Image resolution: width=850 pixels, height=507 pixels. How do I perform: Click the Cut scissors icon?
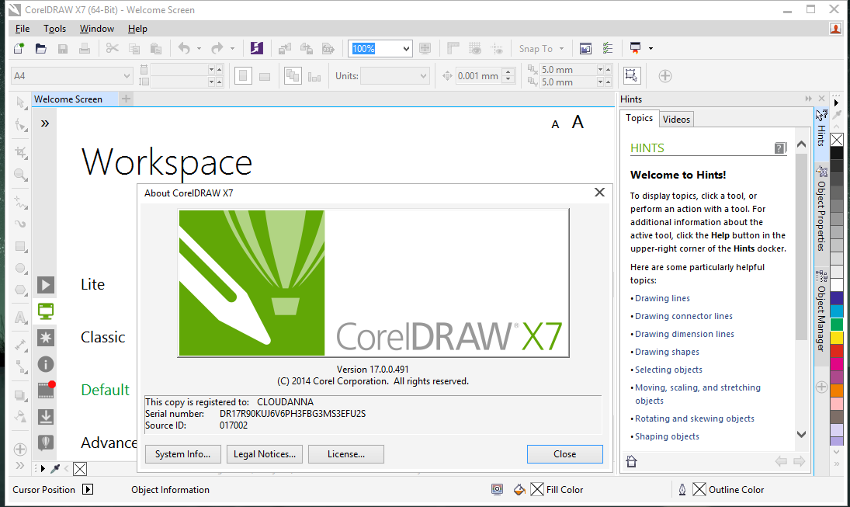tap(113, 48)
